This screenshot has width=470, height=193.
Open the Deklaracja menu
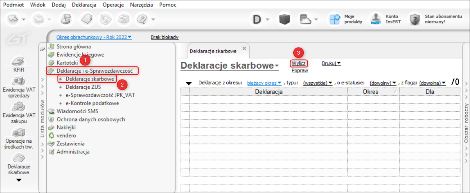84,5
